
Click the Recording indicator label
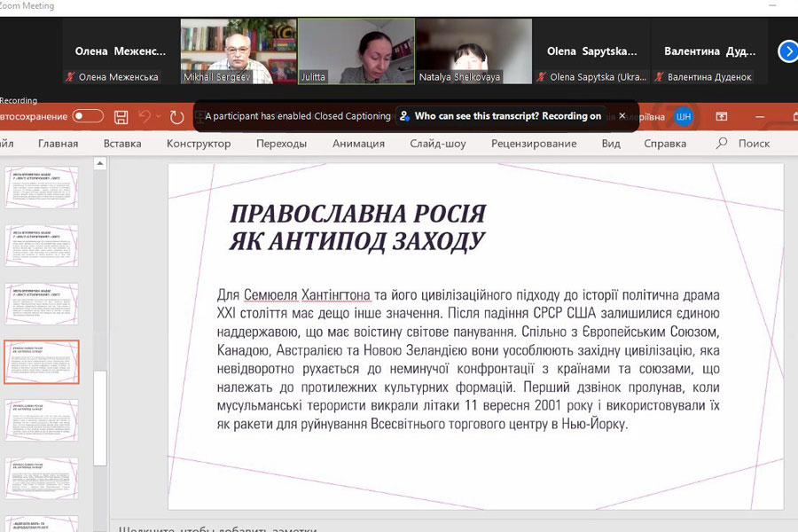click(19, 100)
